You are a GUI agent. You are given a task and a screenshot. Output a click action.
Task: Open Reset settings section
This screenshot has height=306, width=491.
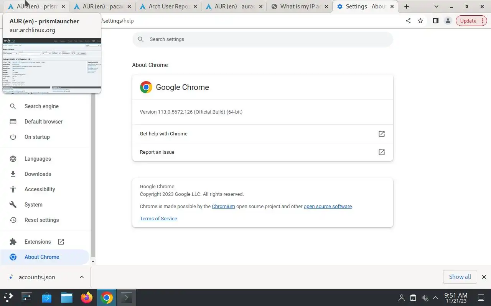click(44, 220)
